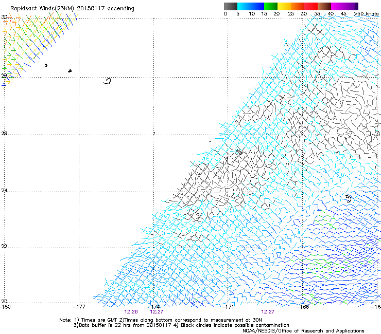Click the island outline just below 24N

point(349,199)
